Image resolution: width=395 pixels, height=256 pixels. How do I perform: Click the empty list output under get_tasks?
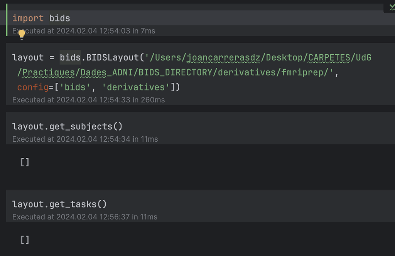click(x=24, y=240)
